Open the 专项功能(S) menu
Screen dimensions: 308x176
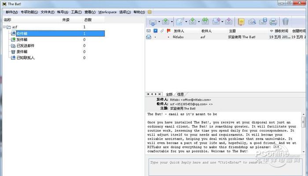29,12
